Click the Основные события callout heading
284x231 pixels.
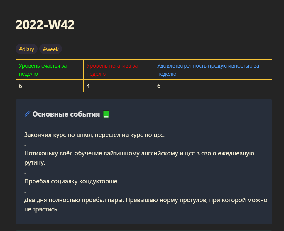(x=66, y=114)
